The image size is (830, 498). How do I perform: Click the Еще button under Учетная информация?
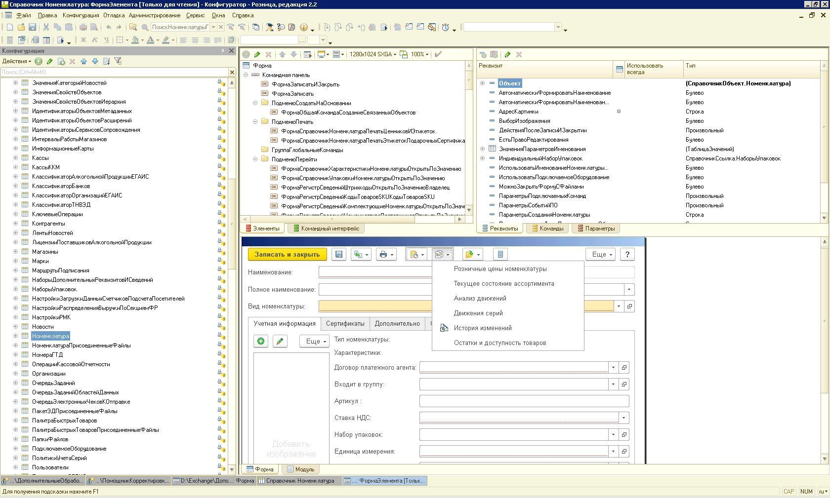(315, 341)
